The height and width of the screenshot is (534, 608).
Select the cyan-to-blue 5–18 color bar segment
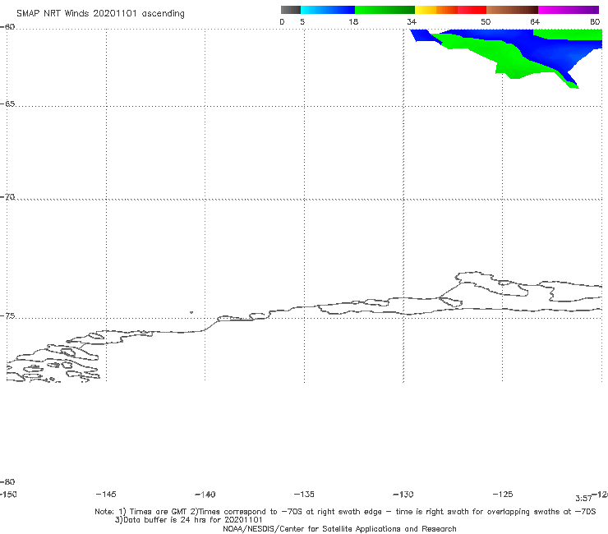tap(328, 10)
